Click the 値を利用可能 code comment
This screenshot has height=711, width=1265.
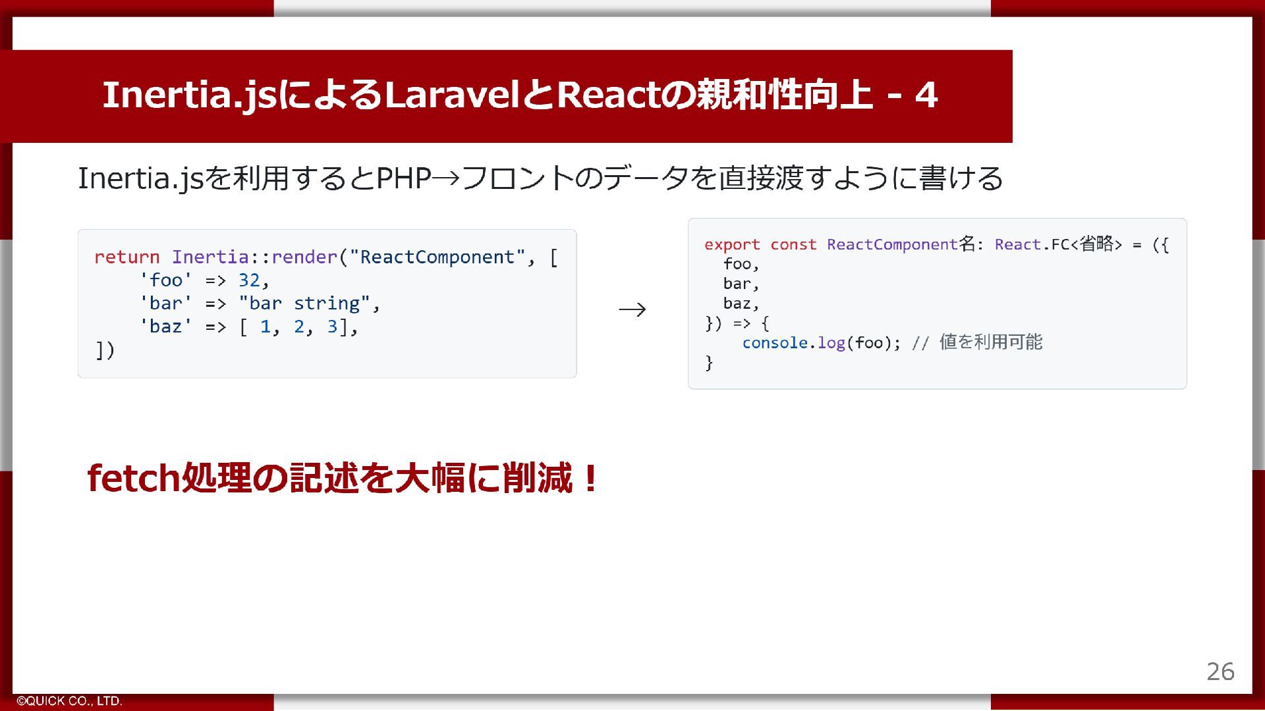point(990,342)
